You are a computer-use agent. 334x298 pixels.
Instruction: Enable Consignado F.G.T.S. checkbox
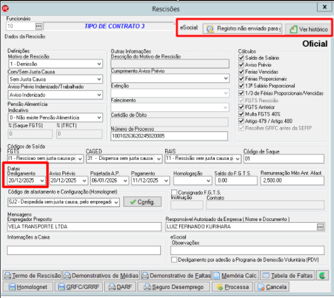[x=174, y=193]
